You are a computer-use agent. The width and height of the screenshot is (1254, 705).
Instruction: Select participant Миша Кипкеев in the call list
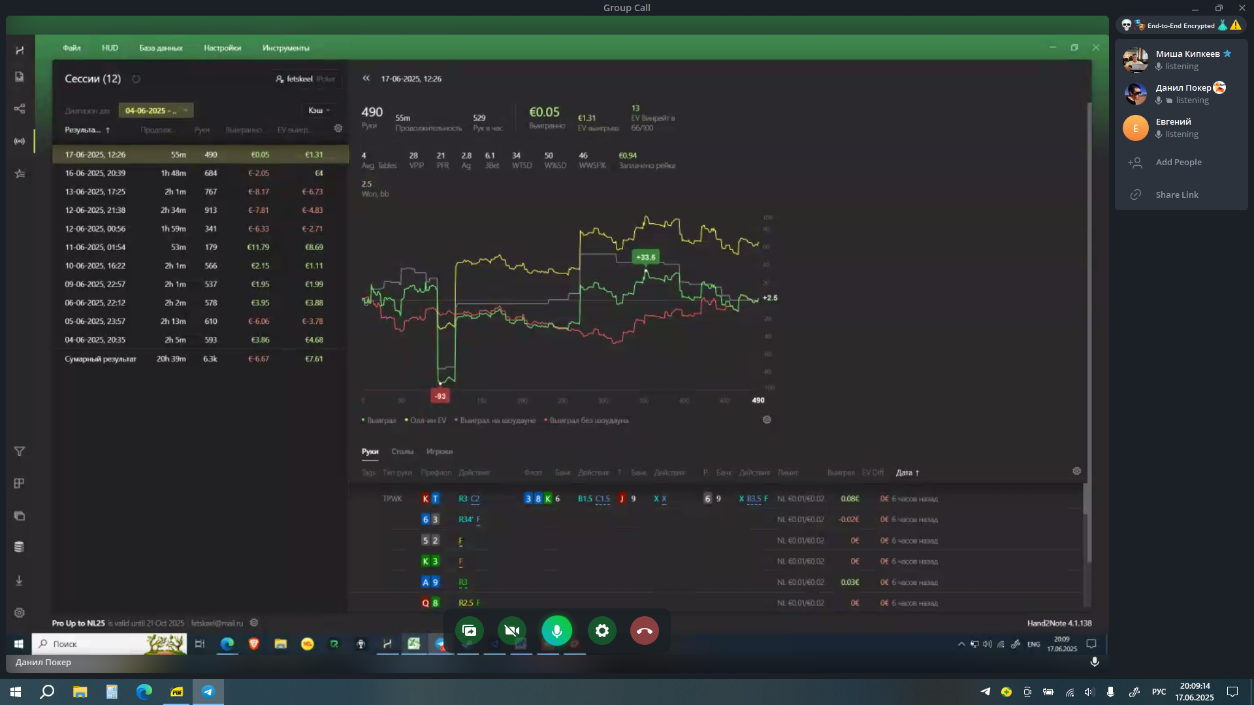click(1181, 59)
